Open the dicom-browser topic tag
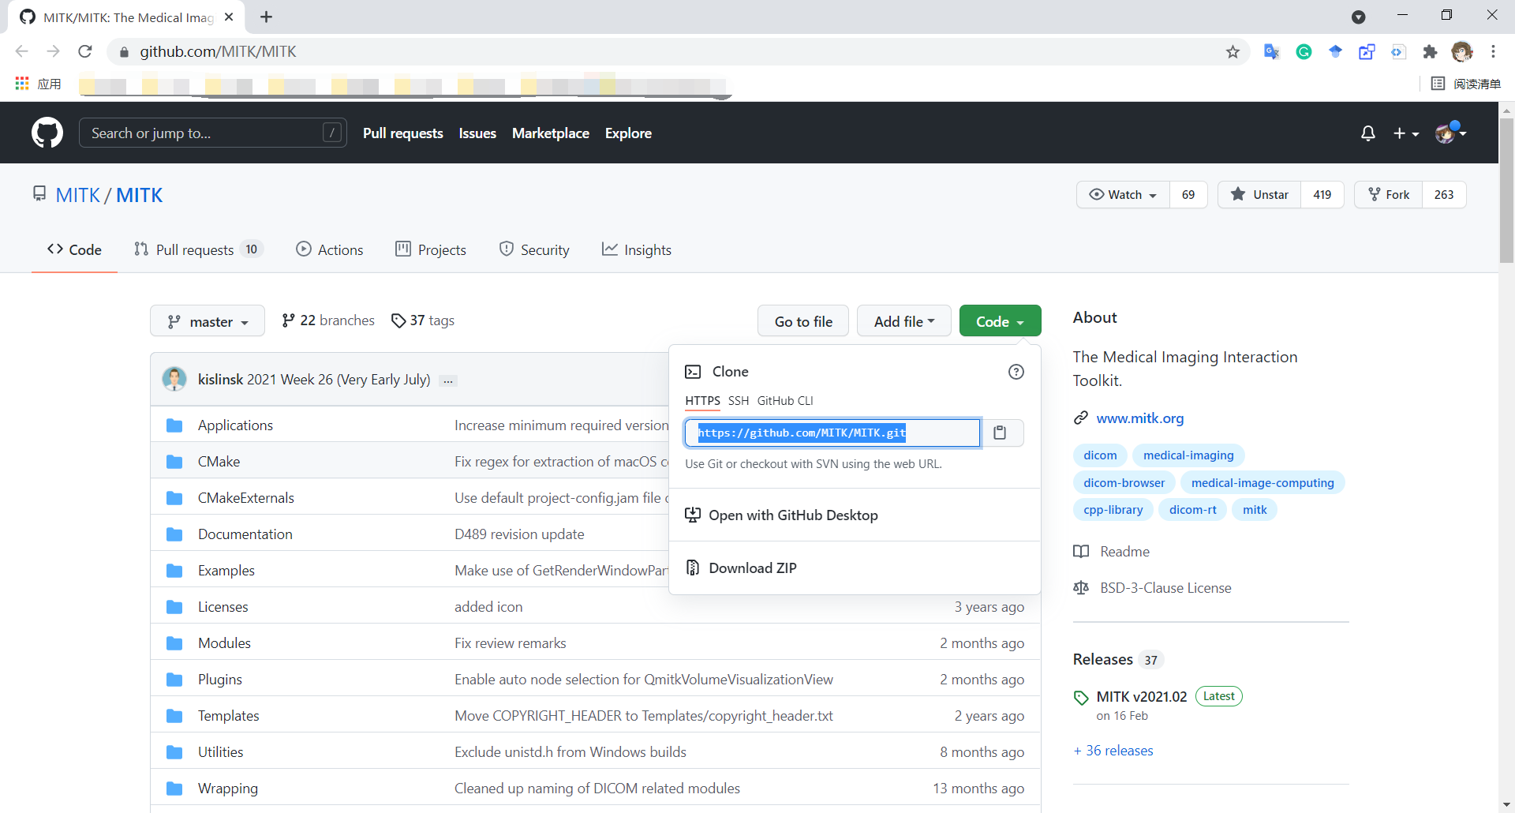The image size is (1515, 813). point(1124,483)
